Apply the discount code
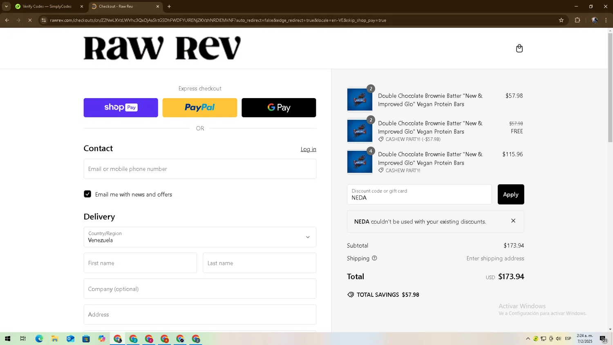 point(511,195)
